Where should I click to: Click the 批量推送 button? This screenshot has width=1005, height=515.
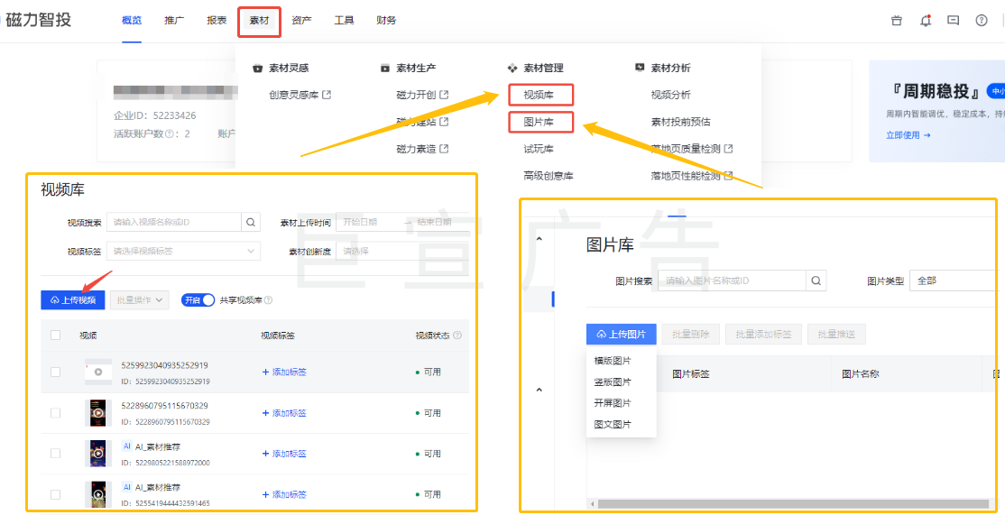tap(837, 334)
